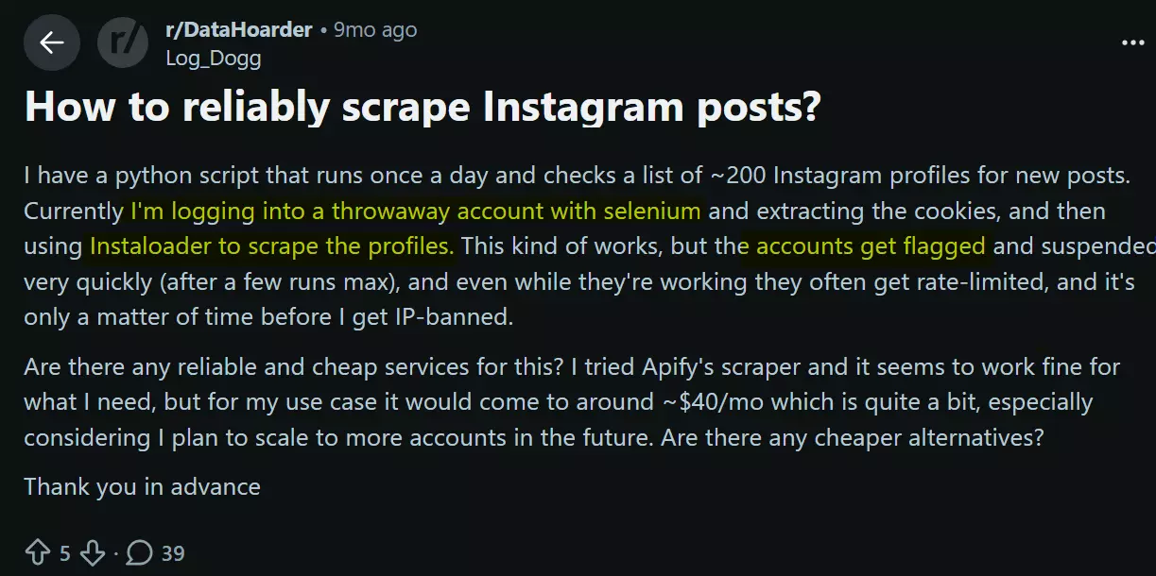Click the comment bubble icon
The height and width of the screenshot is (576, 1156).
coord(140,552)
